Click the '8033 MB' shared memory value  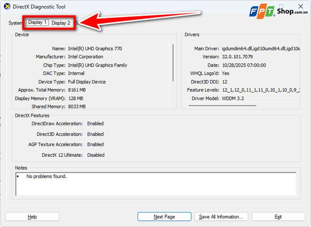[77, 107]
